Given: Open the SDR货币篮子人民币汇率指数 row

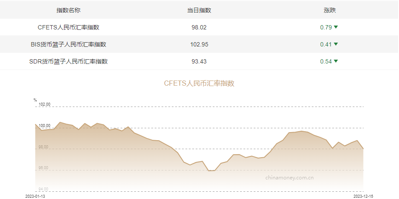Looking at the screenshot, I should coord(68,61).
